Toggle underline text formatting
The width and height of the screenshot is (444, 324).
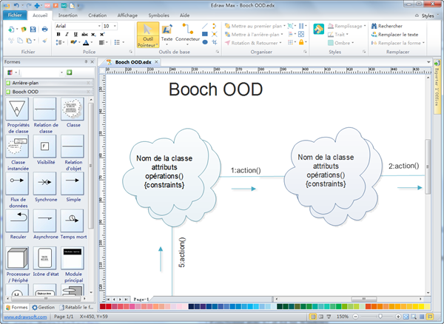point(75,34)
